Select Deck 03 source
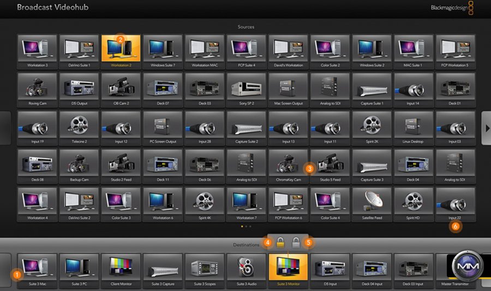 205,90
